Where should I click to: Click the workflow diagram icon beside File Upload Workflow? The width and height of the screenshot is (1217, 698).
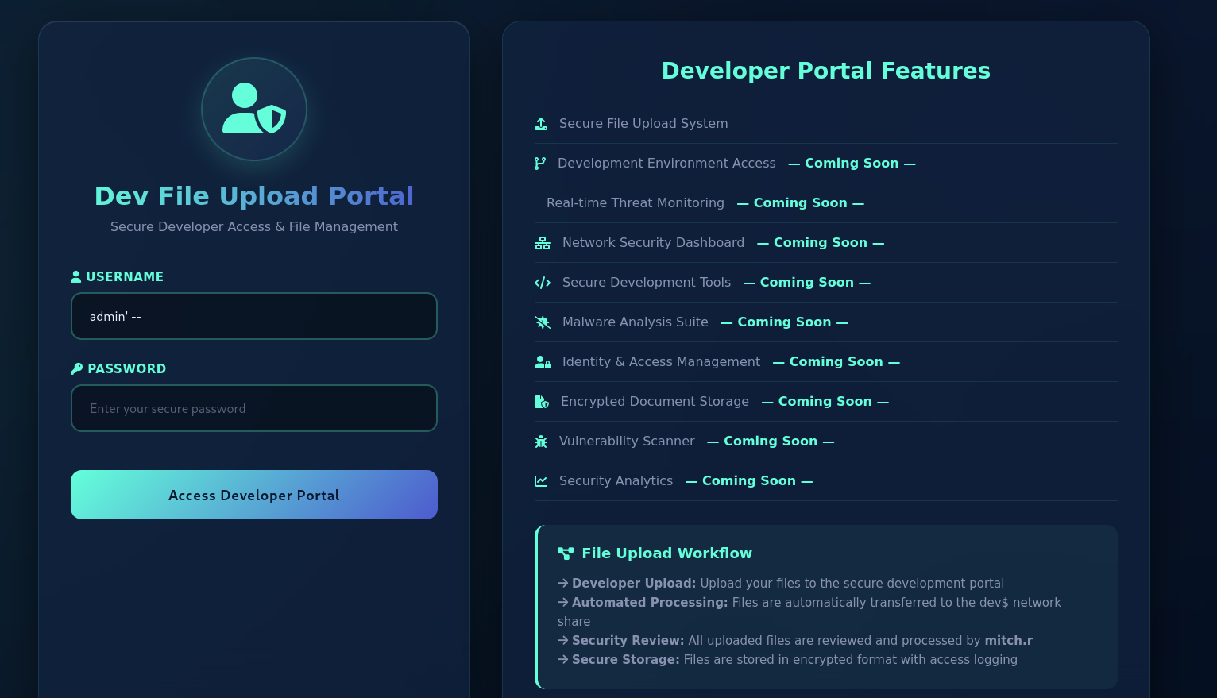click(566, 553)
